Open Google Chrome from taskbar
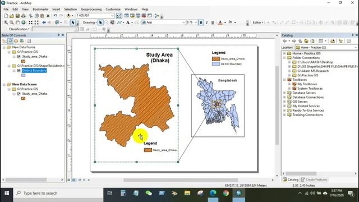The image size is (359, 202). 226,193
